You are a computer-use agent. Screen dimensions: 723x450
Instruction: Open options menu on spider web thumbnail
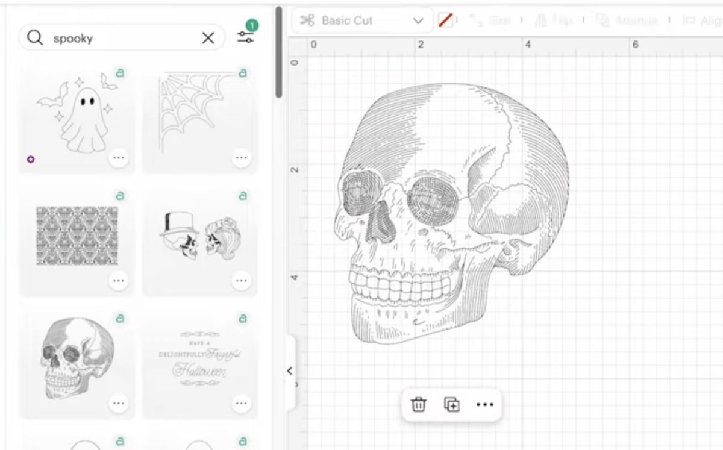pos(242,158)
